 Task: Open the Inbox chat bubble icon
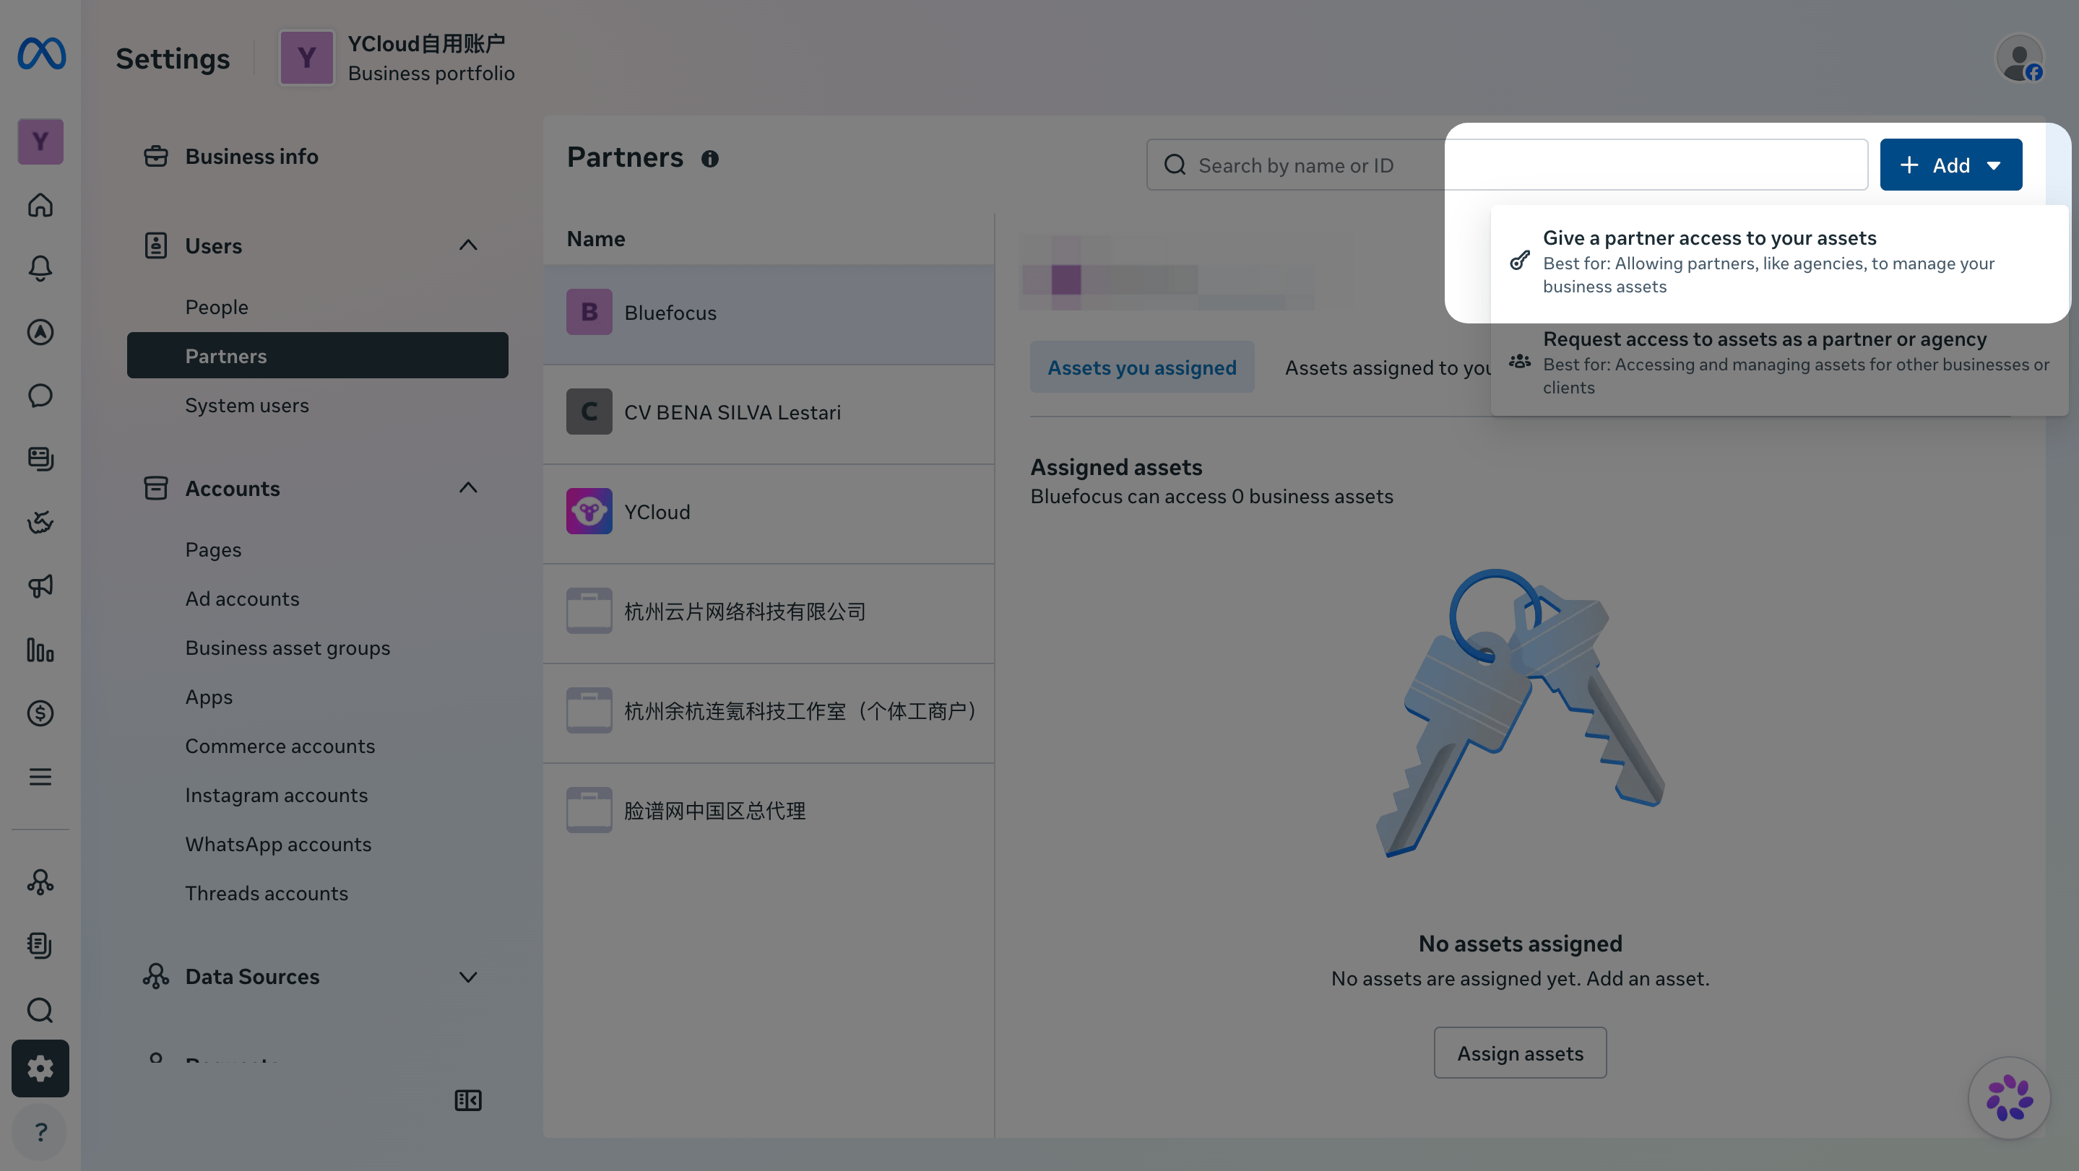pyautogui.click(x=40, y=395)
